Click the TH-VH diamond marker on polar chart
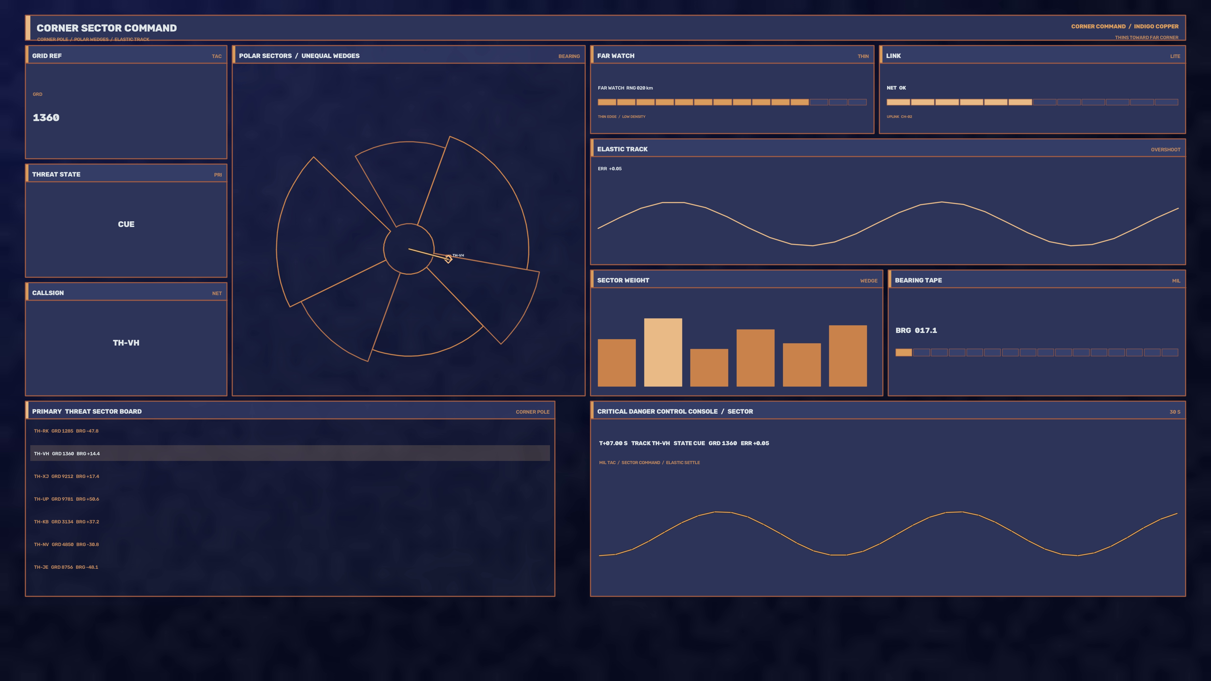This screenshot has width=1211, height=681. pyautogui.click(x=448, y=259)
